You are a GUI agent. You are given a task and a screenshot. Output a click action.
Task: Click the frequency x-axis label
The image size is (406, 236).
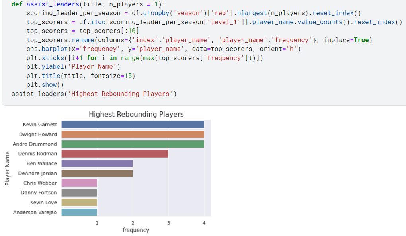coord(136,230)
